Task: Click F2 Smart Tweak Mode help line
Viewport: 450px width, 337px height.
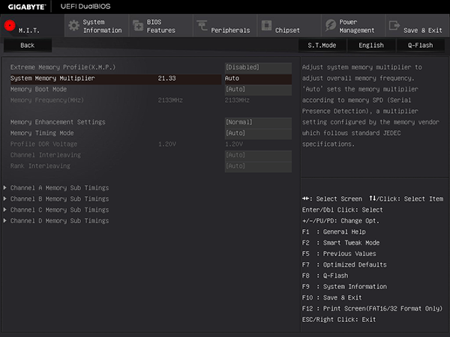Action: click(x=340, y=243)
